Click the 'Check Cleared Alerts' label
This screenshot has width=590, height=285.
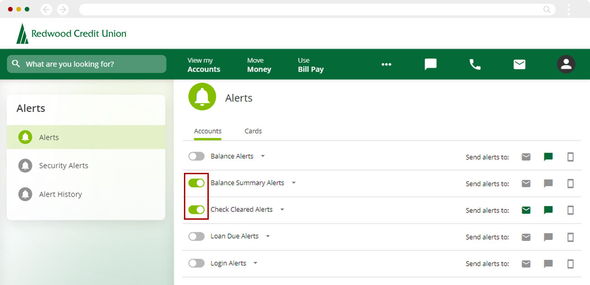pos(242,210)
